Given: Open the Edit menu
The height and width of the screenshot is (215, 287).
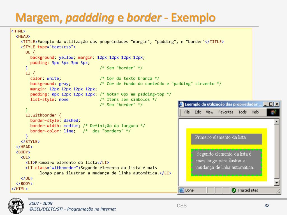Looking at the screenshot, I should tap(198, 112).
